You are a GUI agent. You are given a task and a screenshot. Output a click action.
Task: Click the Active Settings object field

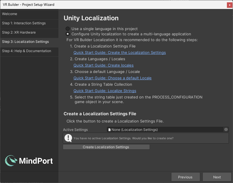(x=165, y=130)
